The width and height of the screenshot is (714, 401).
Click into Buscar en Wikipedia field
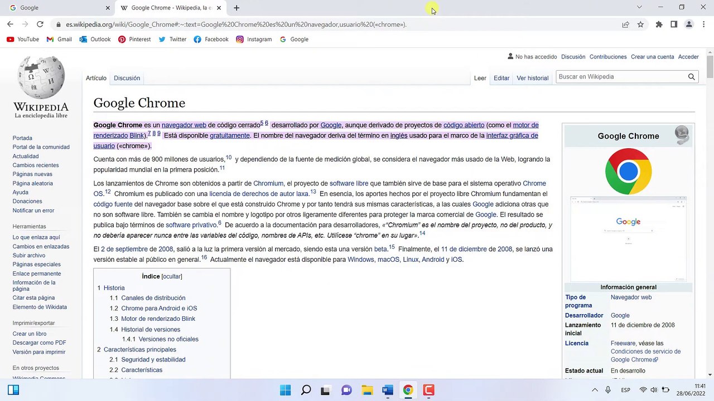(x=620, y=77)
